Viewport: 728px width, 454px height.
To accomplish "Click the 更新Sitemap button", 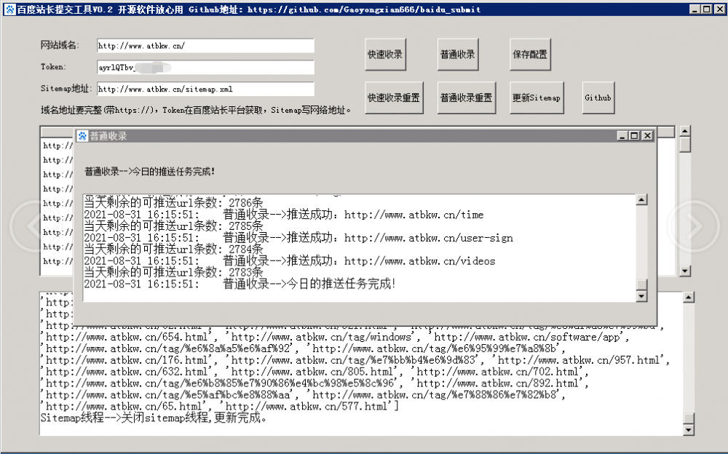I will click(x=537, y=98).
